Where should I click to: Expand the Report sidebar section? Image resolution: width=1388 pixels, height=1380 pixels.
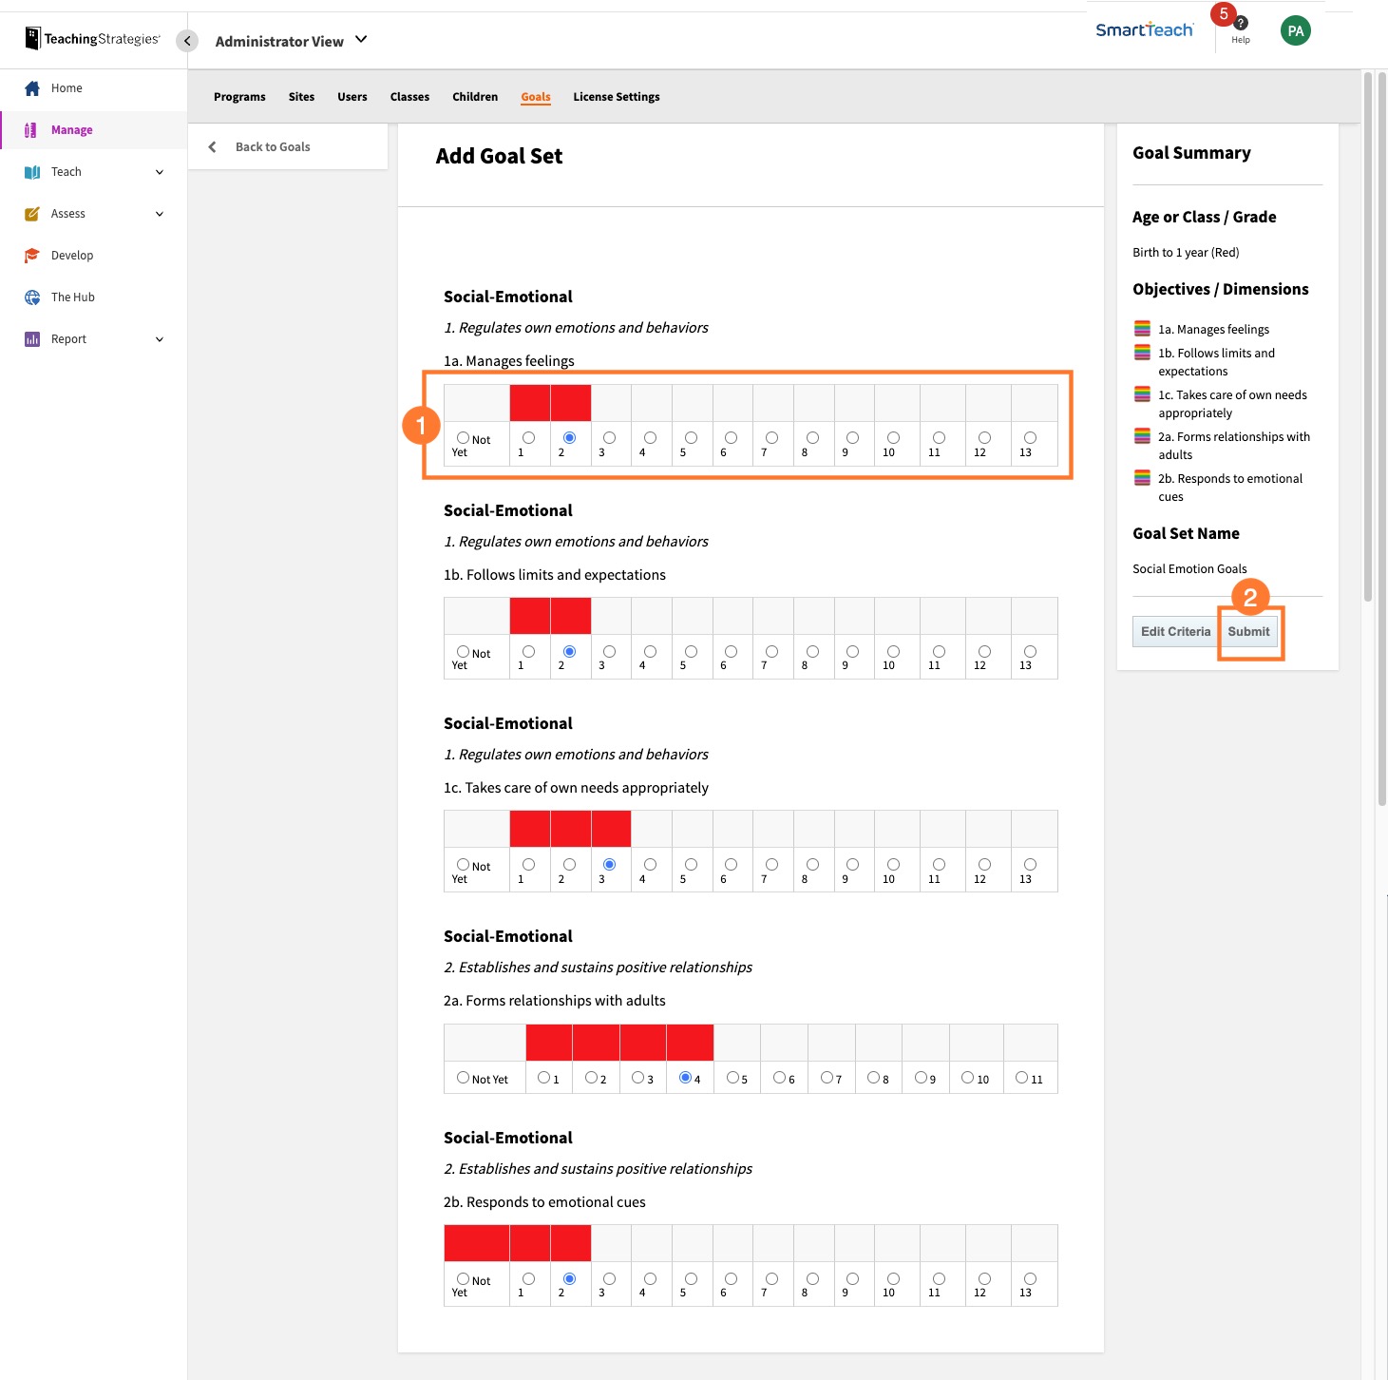click(x=159, y=338)
